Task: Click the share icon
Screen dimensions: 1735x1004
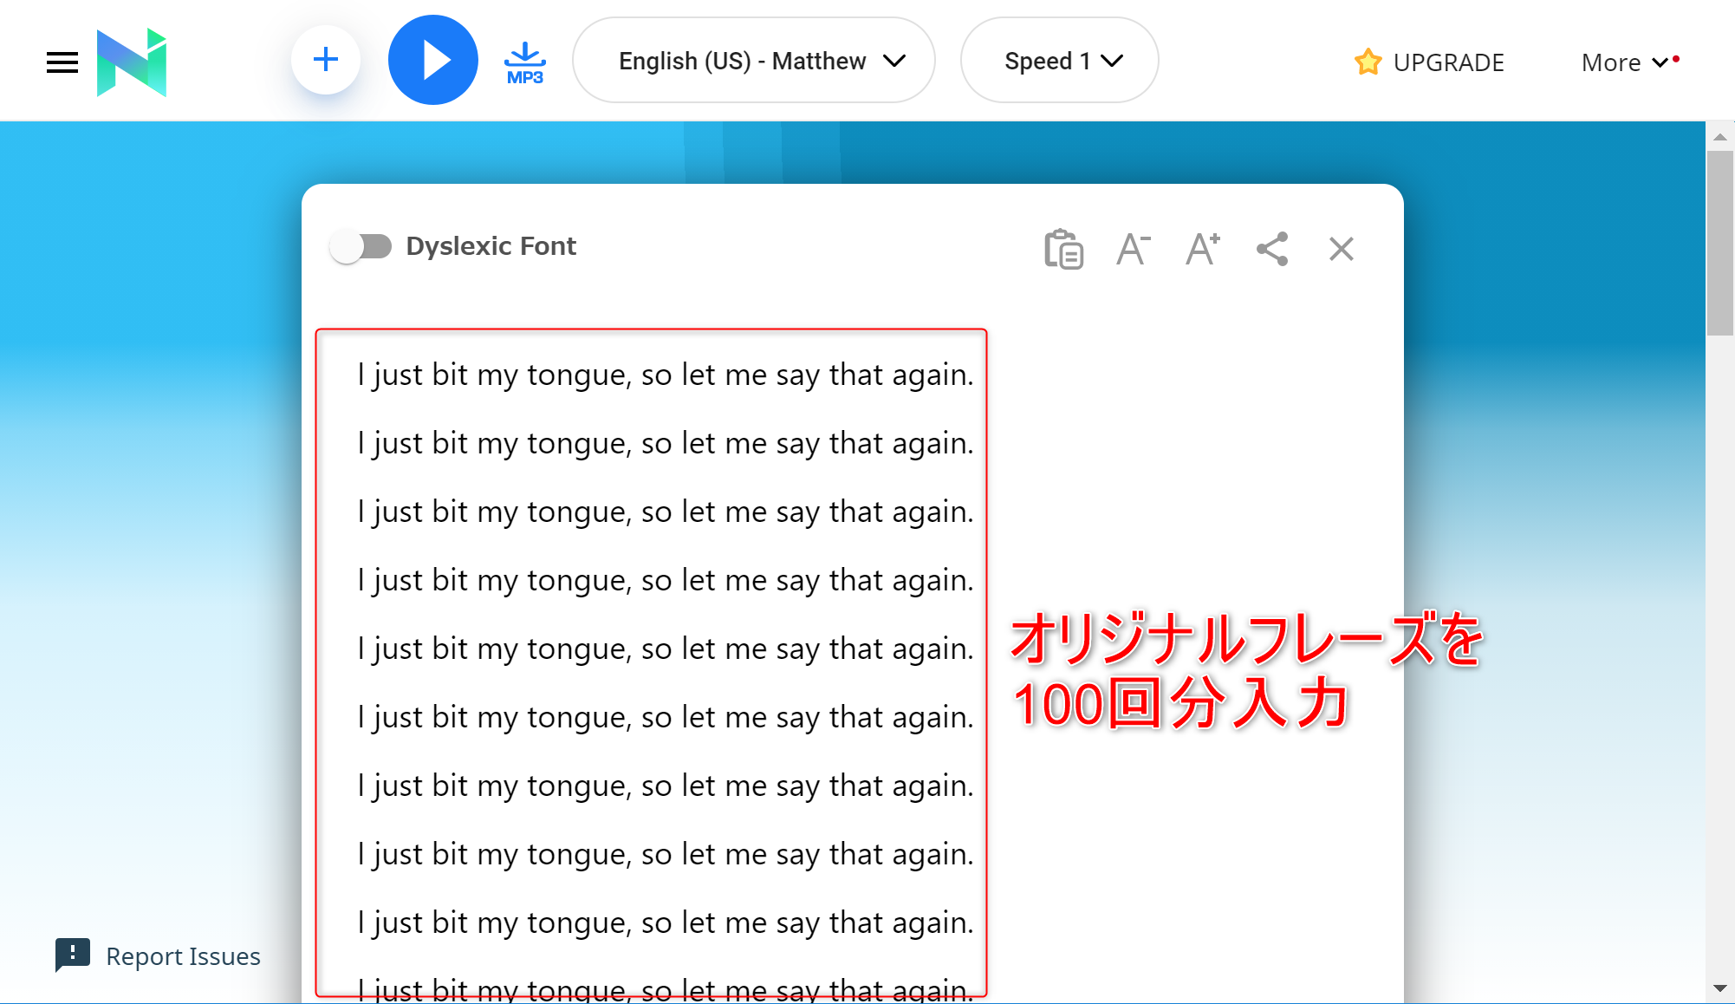Action: point(1272,250)
